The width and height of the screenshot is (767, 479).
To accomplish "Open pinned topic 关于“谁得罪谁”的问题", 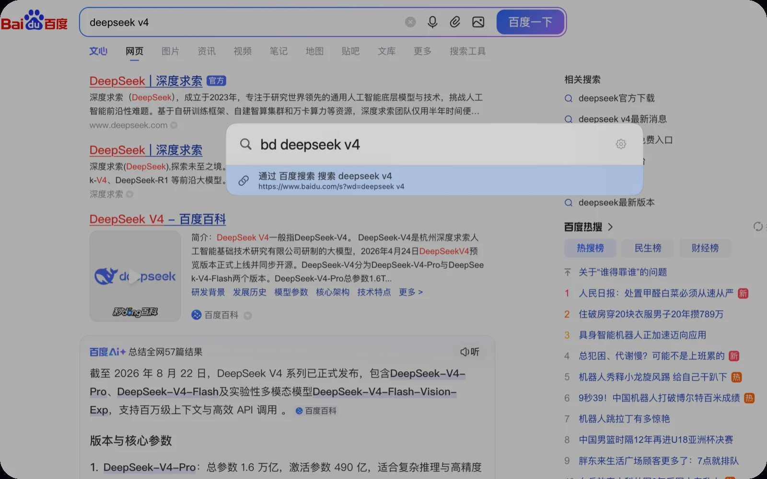I will [x=623, y=272].
